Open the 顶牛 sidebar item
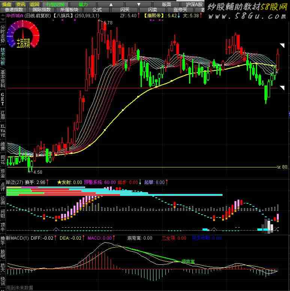This screenshot has height=291, width=290. (x=3, y=227)
